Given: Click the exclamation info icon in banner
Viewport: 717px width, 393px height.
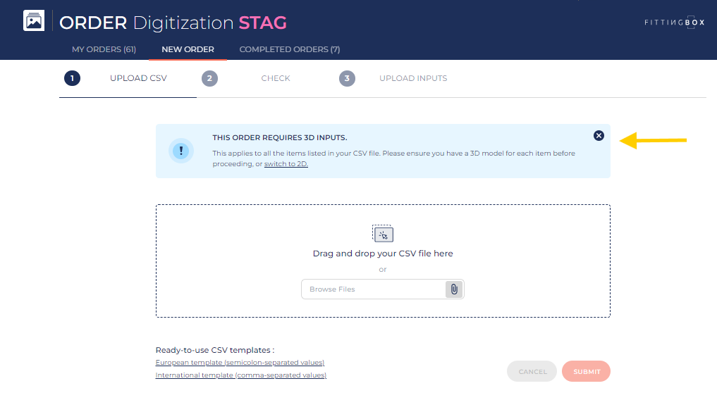Looking at the screenshot, I should (x=181, y=151).
